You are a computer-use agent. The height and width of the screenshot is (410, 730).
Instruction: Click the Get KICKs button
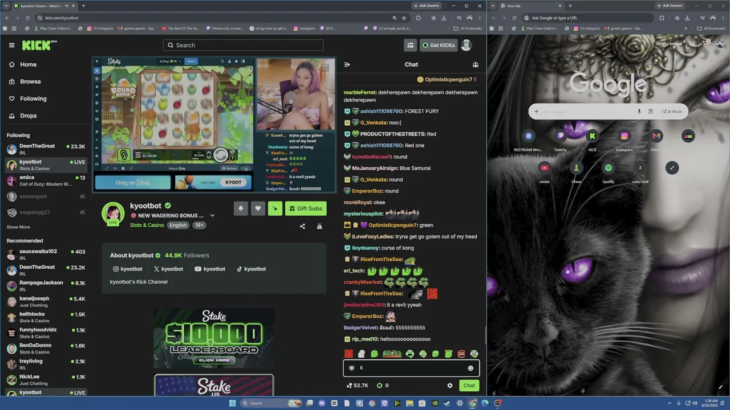[x=439, y=46]
